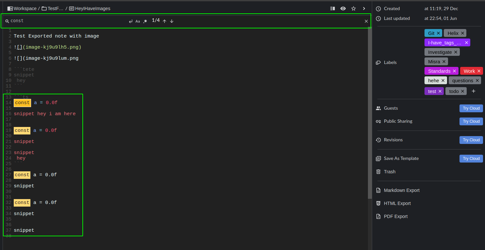Click Save As Template
The height and width of the screenshot is (250, 485).
coord(401,158)
